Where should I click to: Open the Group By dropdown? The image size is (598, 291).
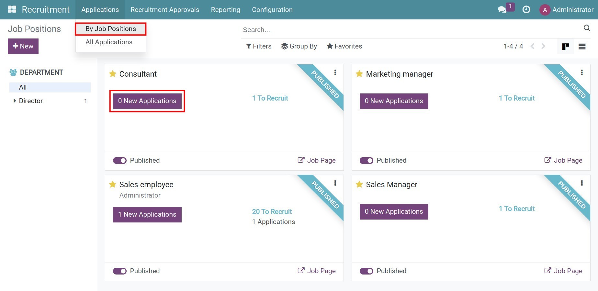[299, 46]
